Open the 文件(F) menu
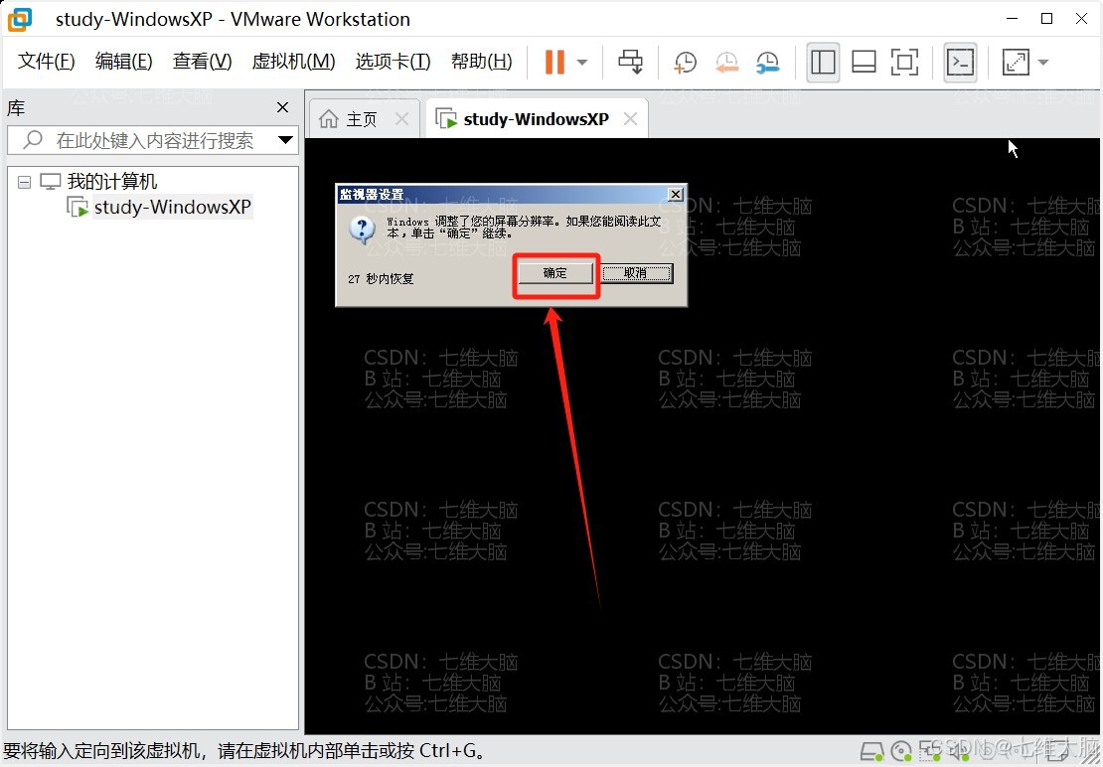The width and height of the screenshot is (1103, 767). (46, 62)
